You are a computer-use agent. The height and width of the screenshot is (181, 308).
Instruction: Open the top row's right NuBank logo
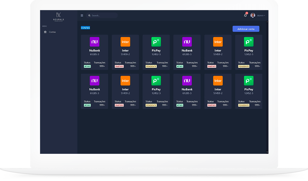[x=187, y=42]
